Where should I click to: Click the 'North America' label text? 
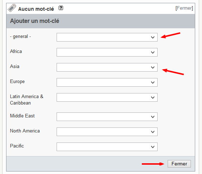pos(25,131)
